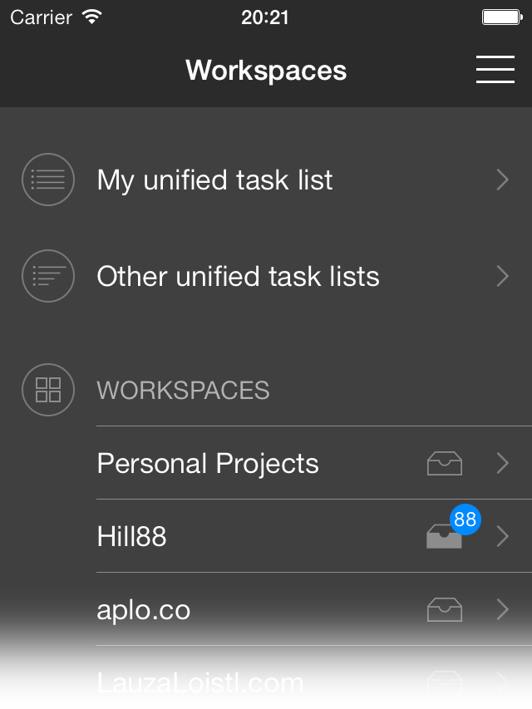Image resolution: width=532 pixels, height=709 pixels.
Task: Select the Hill88 workspace
Action: tap(132, 537)
